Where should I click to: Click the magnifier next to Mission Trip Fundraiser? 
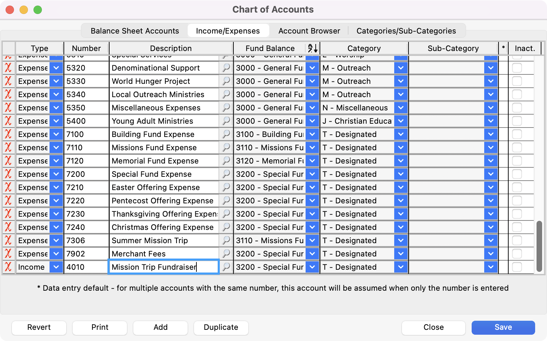pyautogui.click(x=226, y=267)
